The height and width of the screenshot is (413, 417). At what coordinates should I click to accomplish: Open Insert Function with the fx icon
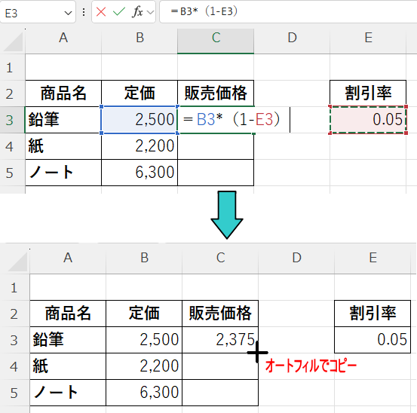point(137,12)
